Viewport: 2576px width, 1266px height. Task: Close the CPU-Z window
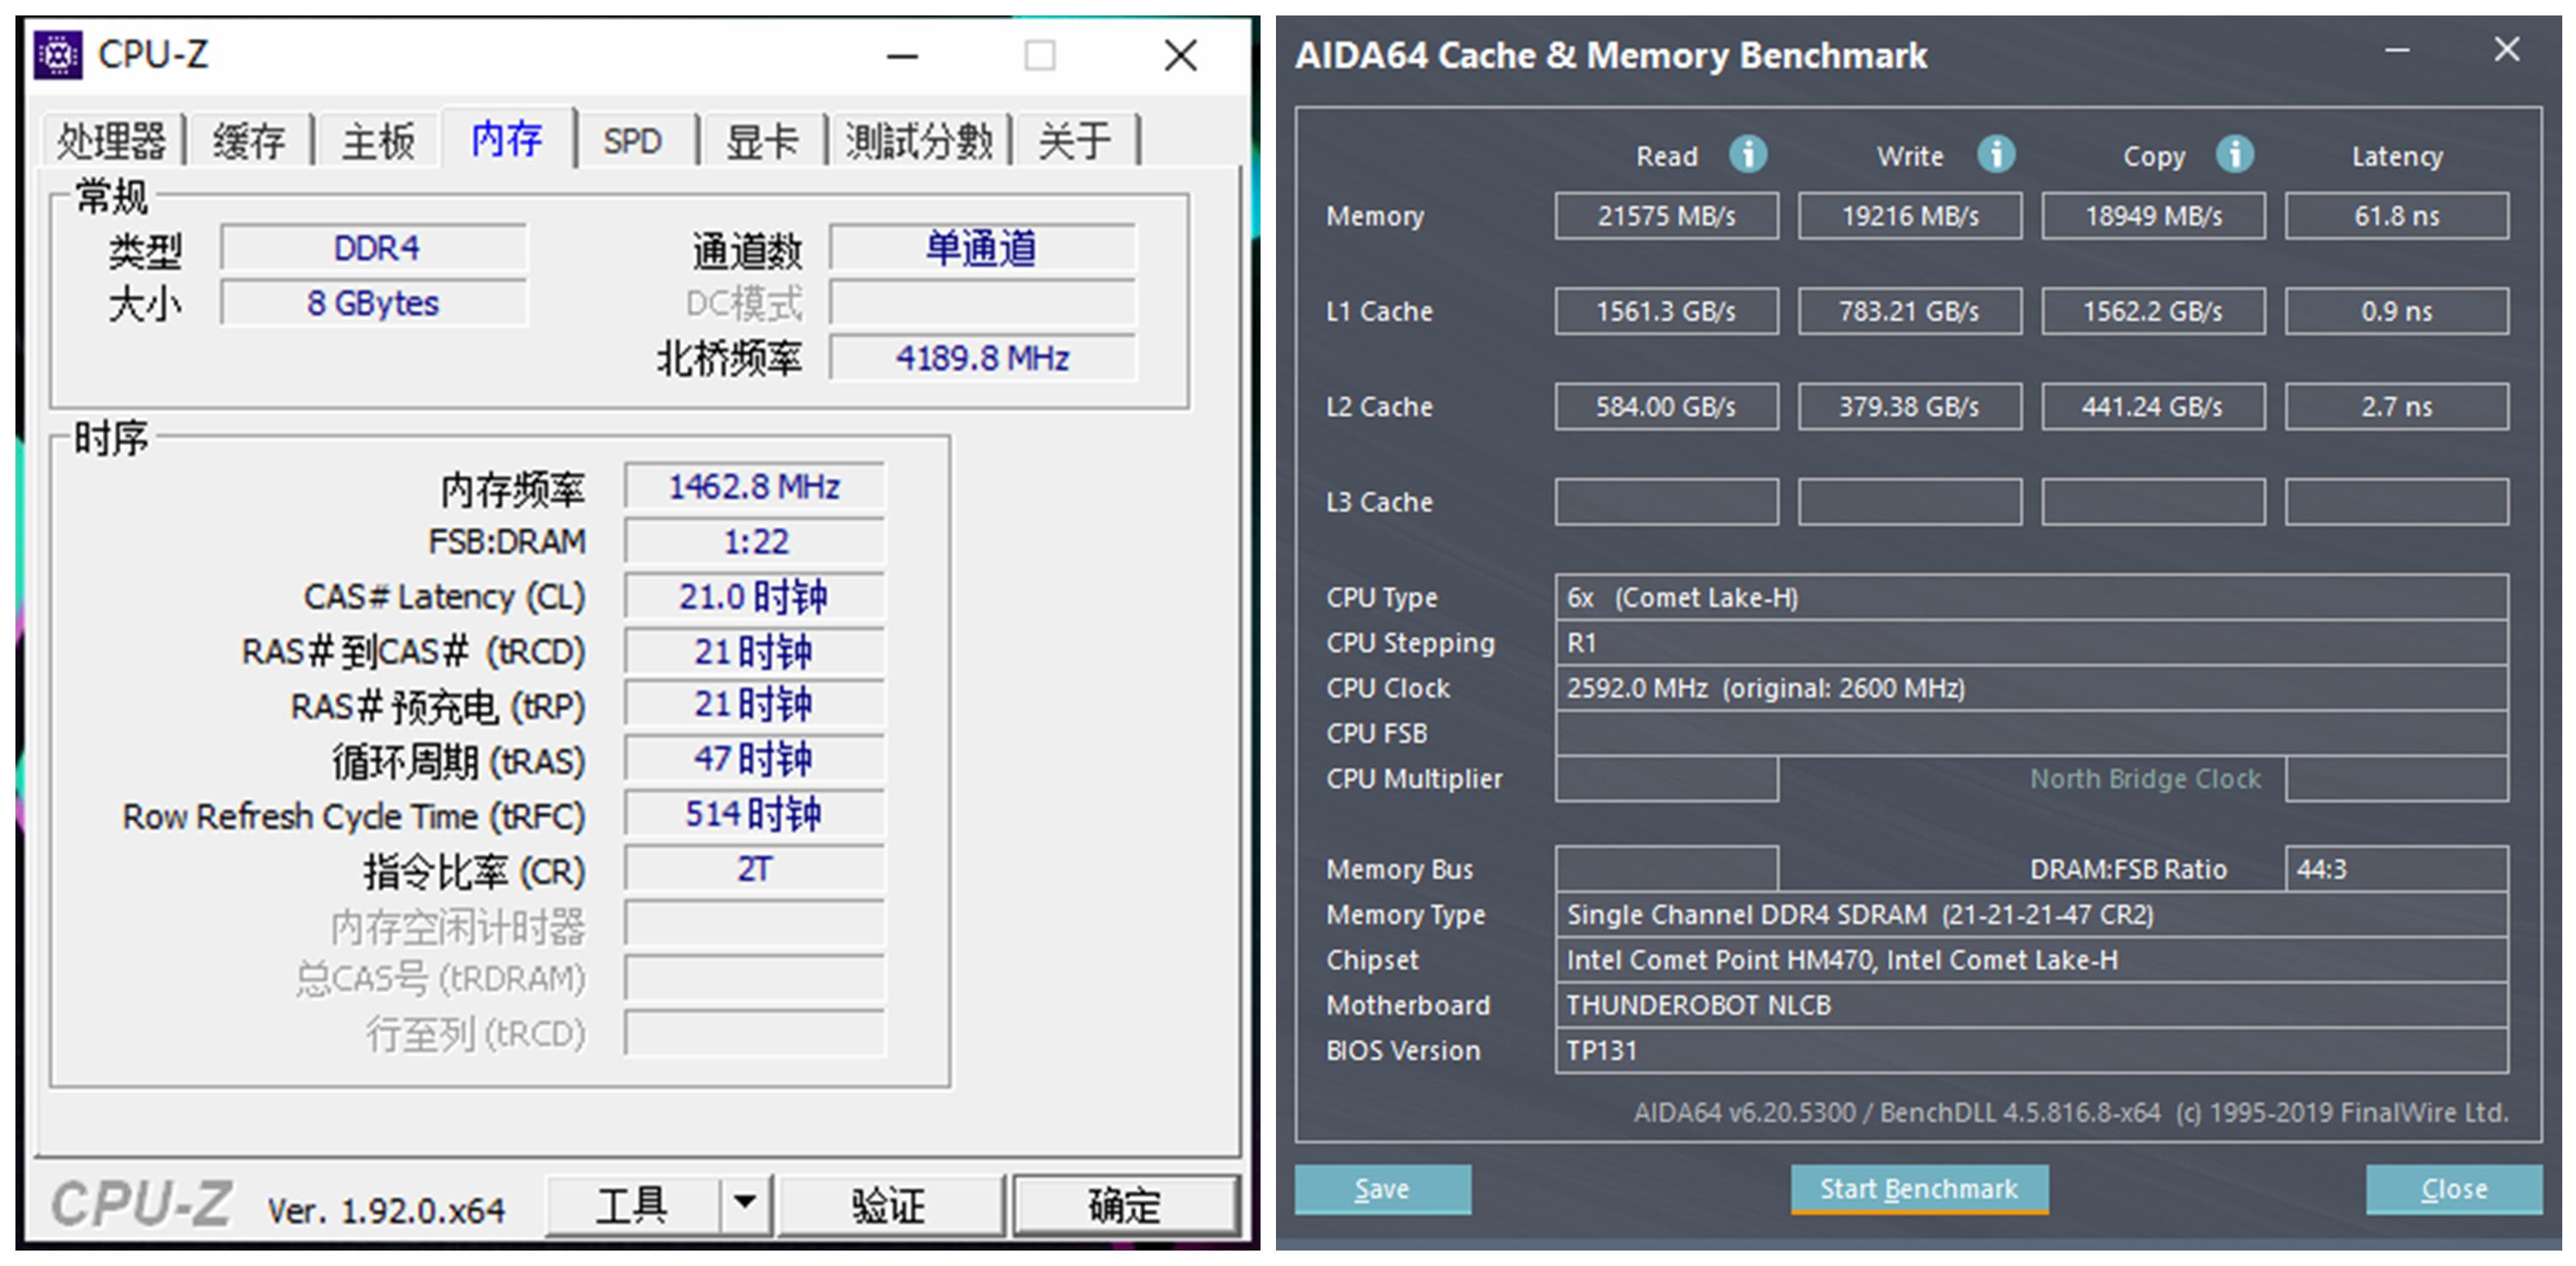1180,56
